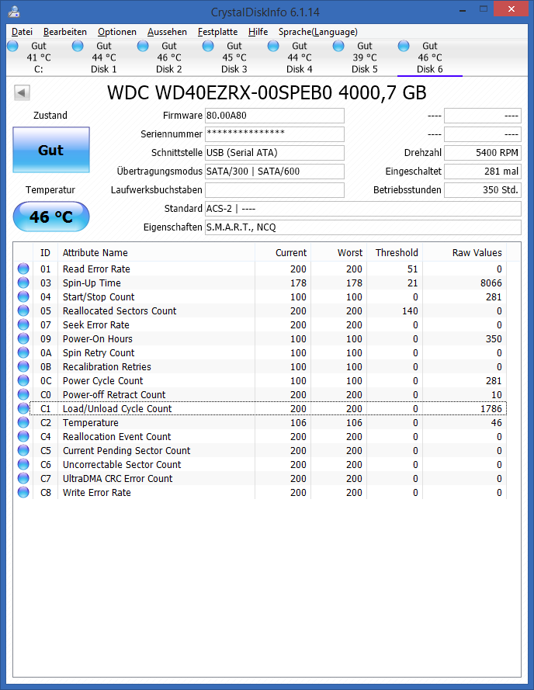Click the status orb for Recalibration Retries
Image resolution: width=534 pixels, height=690 pixels.
(23, 366)
